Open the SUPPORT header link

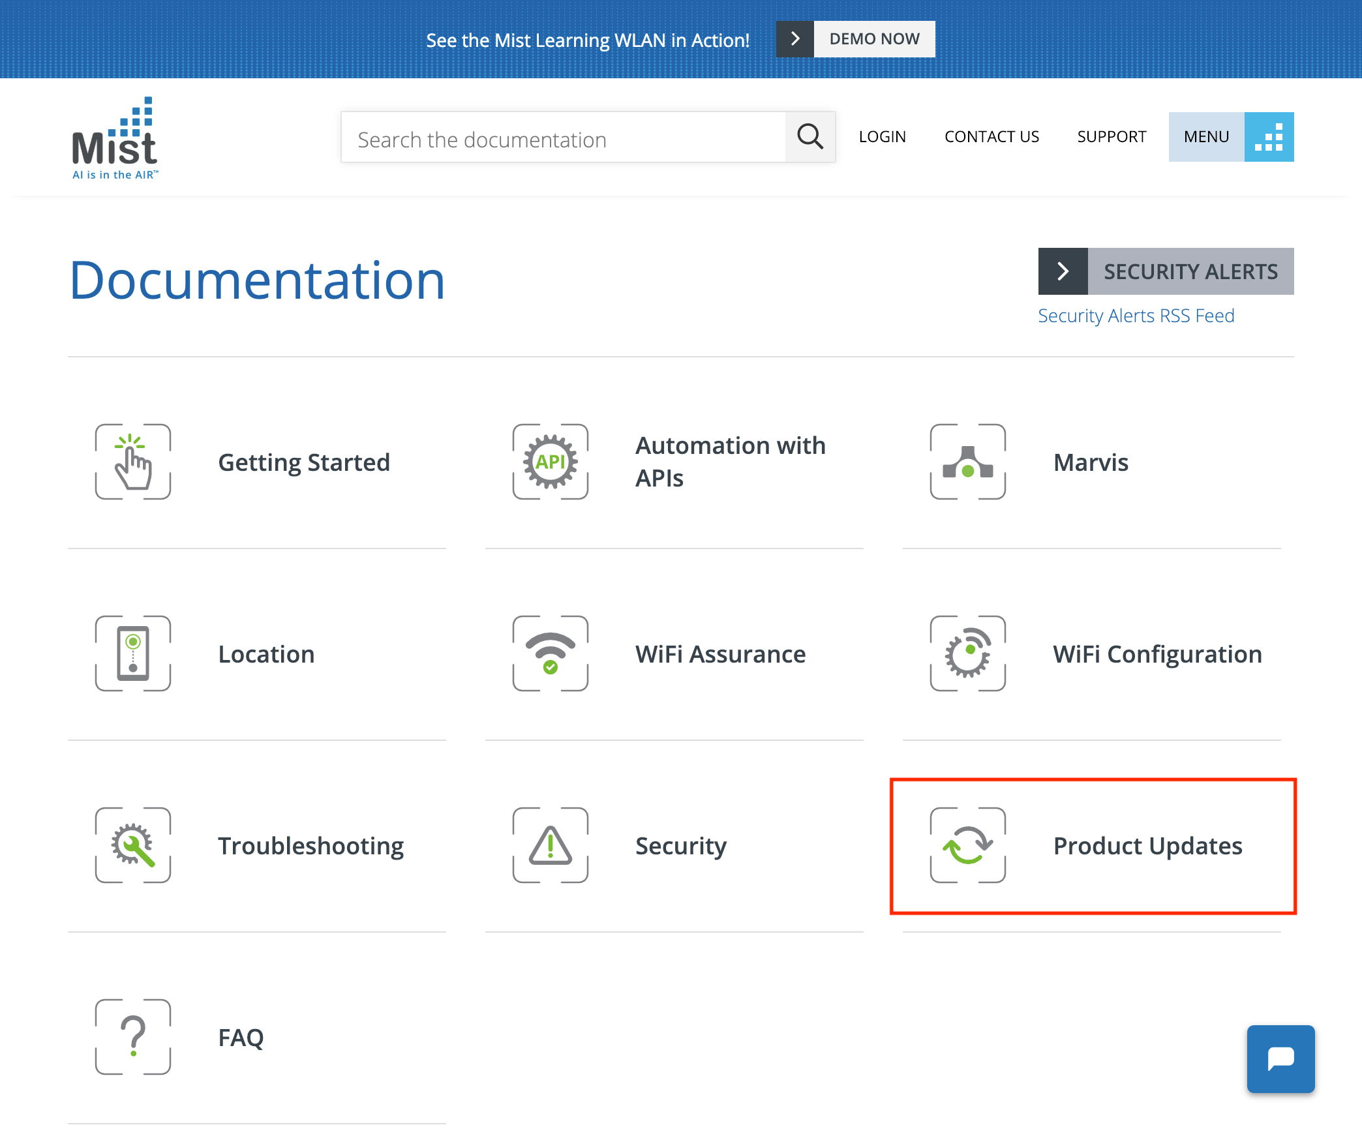click(1112, 137)
